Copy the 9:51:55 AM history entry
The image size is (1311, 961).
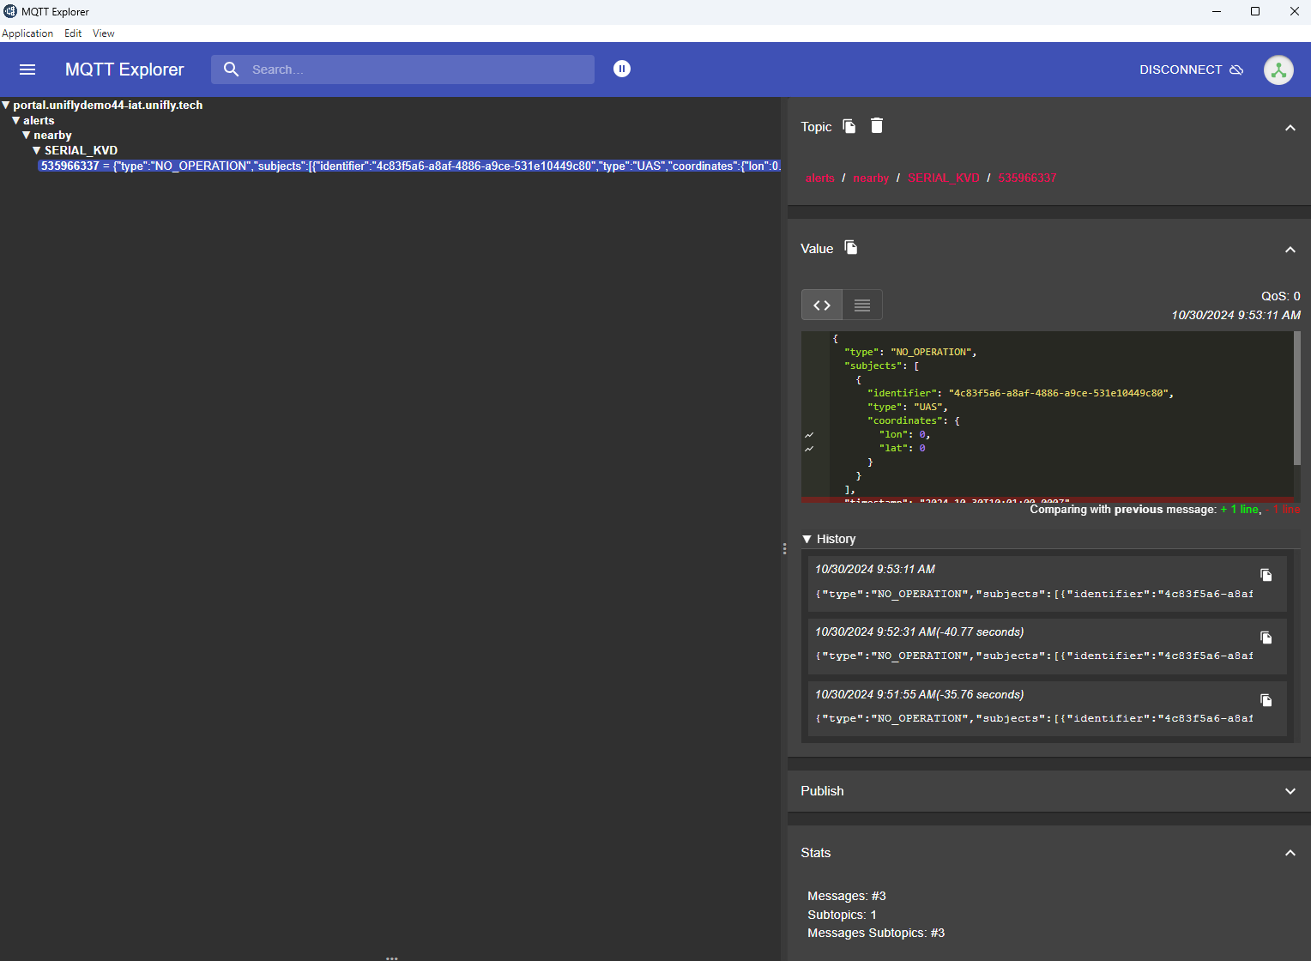pyautogui.click(x=1266, y=699)
